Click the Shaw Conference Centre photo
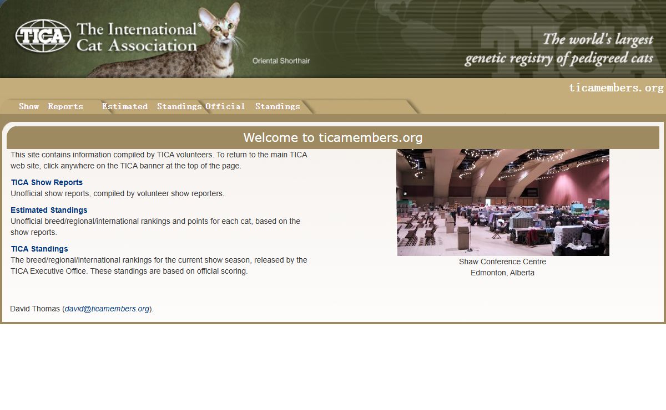The height and width of the screenshot is (410, 666). pyautogui.click(x=503, y=202)
